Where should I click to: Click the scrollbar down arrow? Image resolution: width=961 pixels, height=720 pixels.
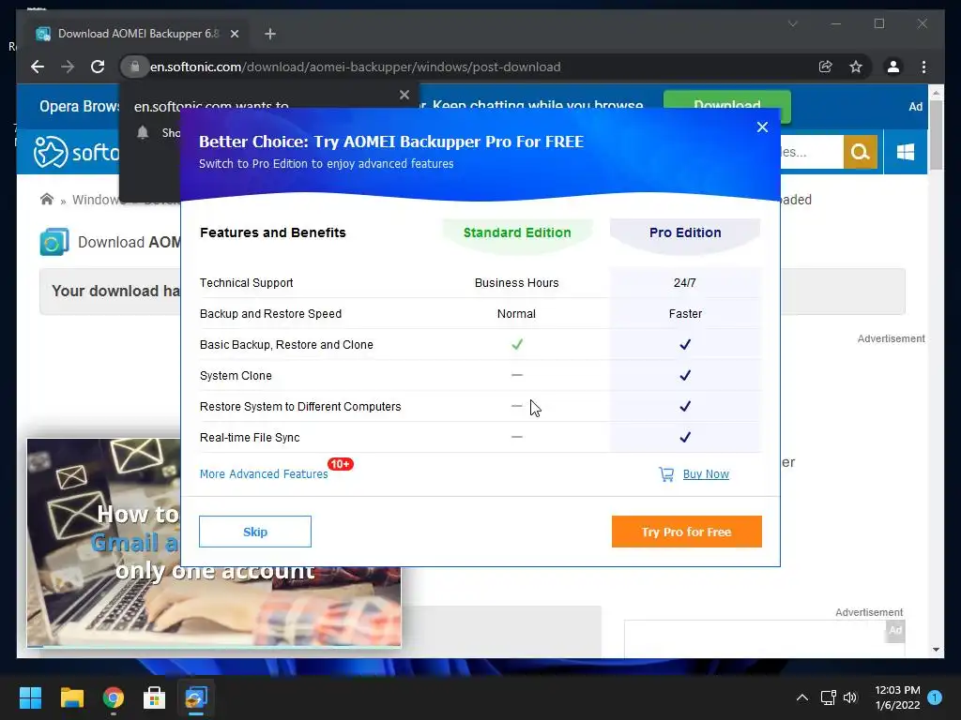(936, 650)
